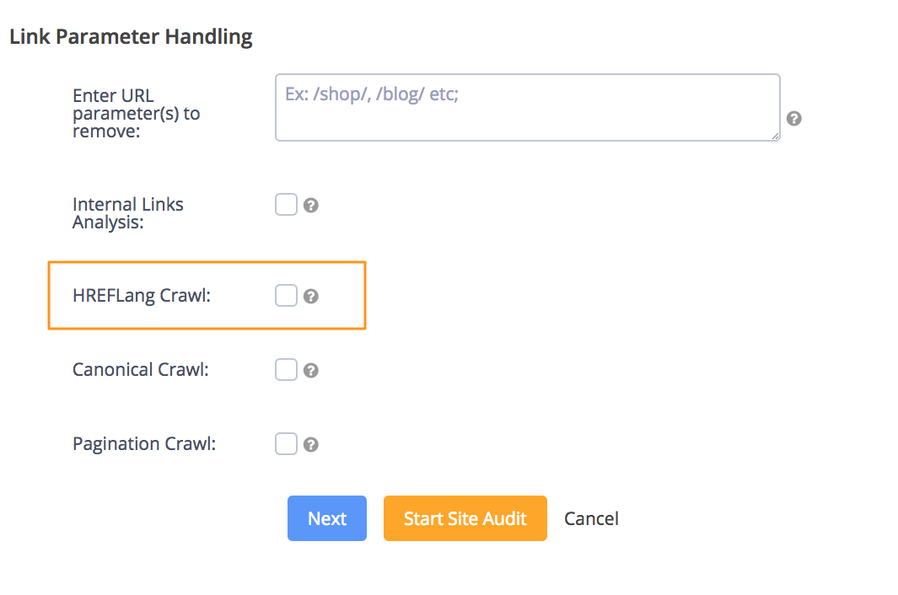The image size is (898, 595).
Task: Click the 'Canonical Crawl:' label text
Action: 140,369
